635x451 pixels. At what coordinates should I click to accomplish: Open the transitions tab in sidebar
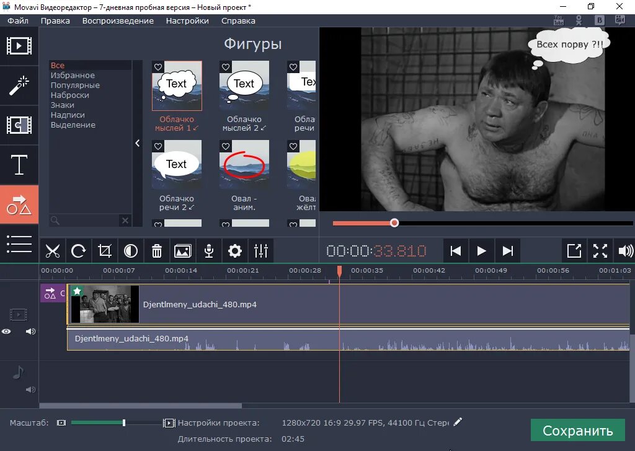19,125
